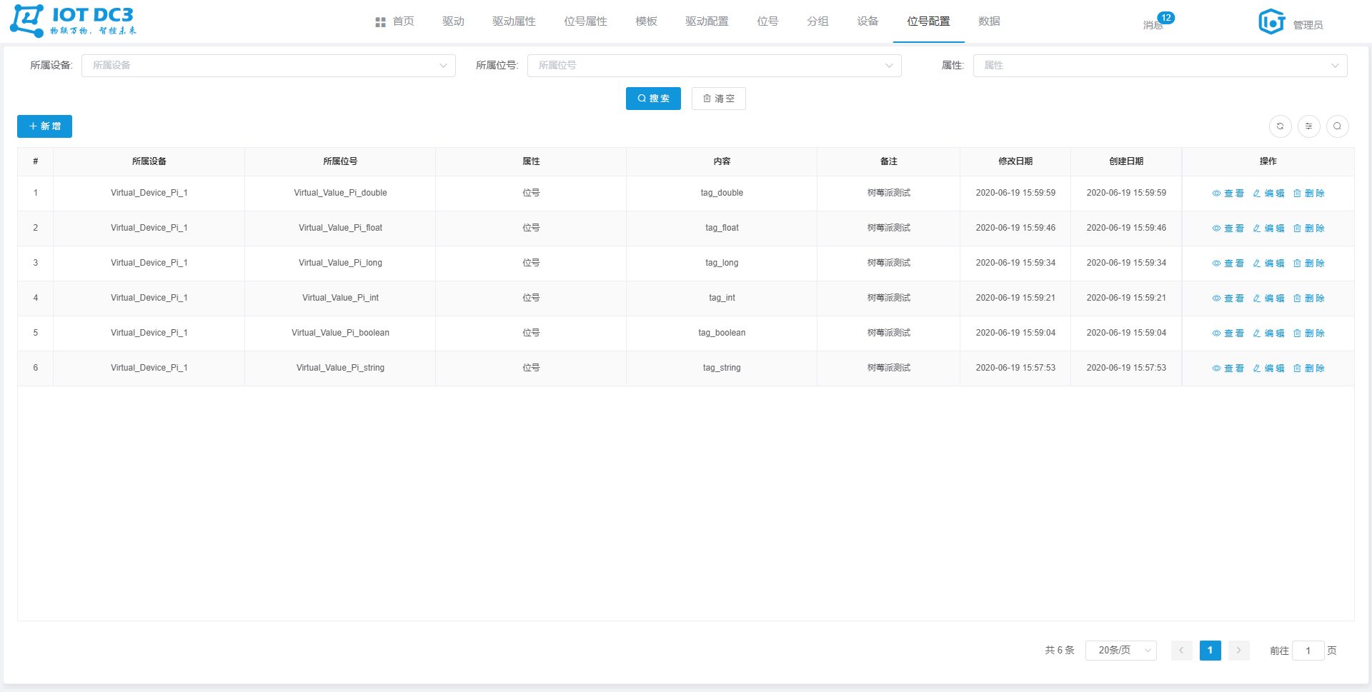
Task: Click the IOT DC3 logo
Action: pyautogui.click(x=72, y=21)
